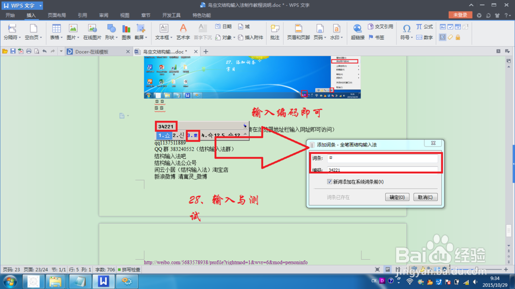515x289 pixels.
Task: Add a 书签 bookmark
Action: [x=376, y=38]
